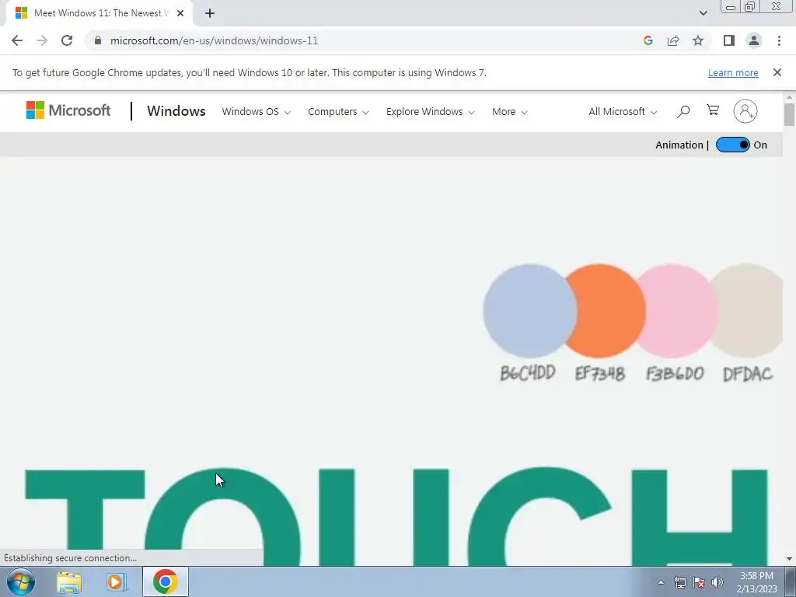Open Windows Explorer from the taskbar
The image size is (796, 597).
(x=69, y=582)
